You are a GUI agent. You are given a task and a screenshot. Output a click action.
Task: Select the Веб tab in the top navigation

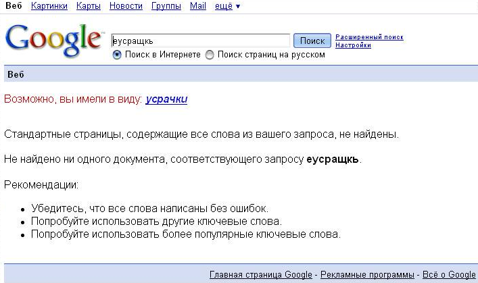tap(14, 6)
